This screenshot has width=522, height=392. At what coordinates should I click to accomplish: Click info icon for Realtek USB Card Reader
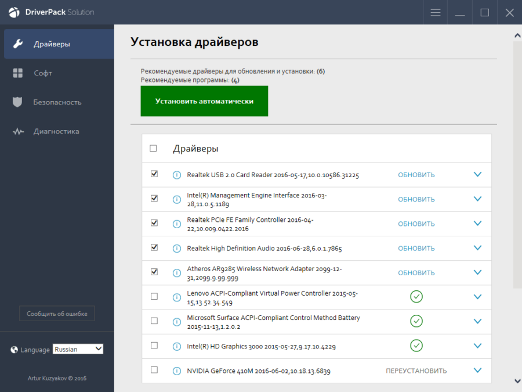pos(177,175)
